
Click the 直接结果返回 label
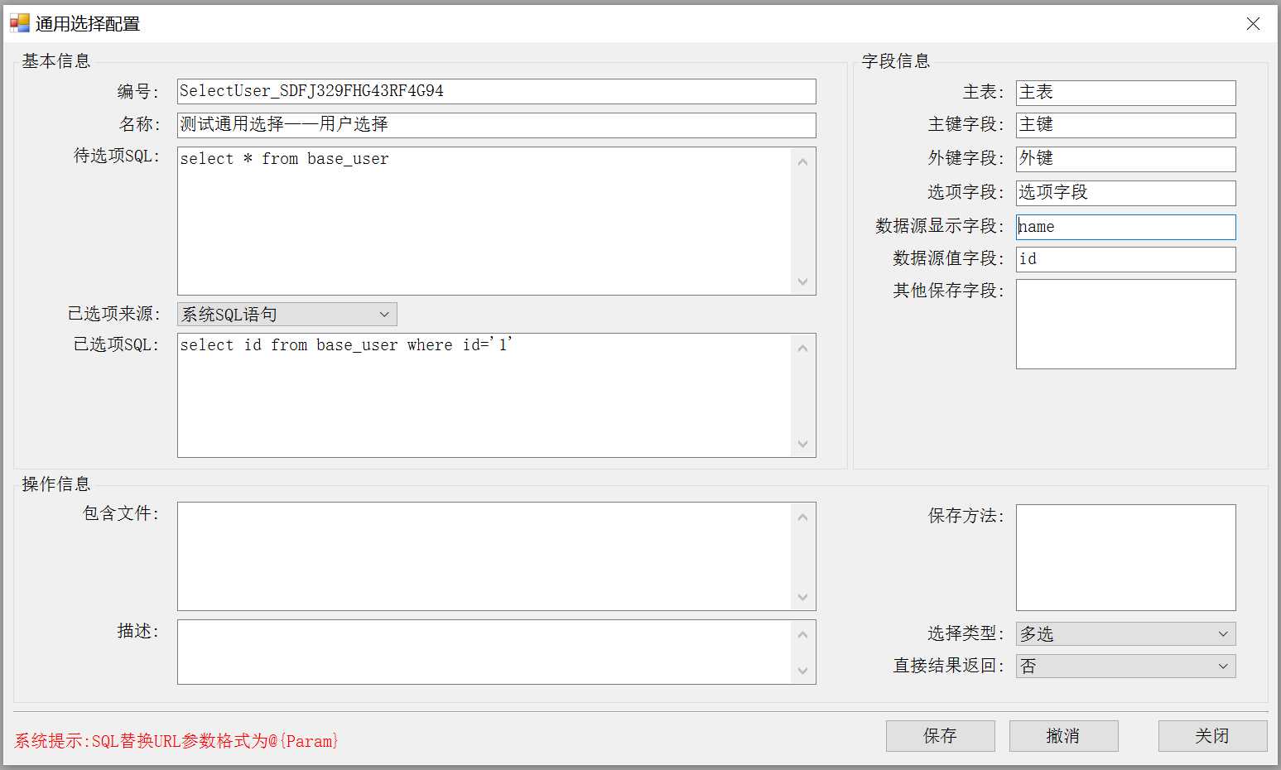tap(948, 666)
